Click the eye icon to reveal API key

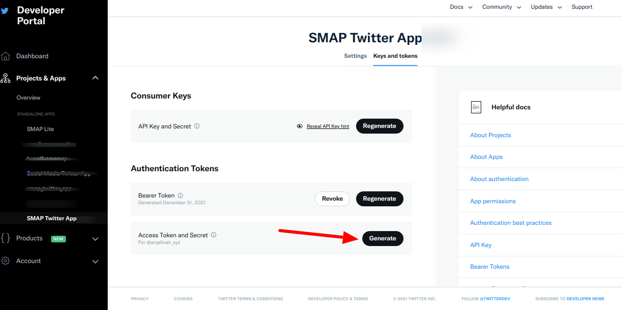(299, 126)
